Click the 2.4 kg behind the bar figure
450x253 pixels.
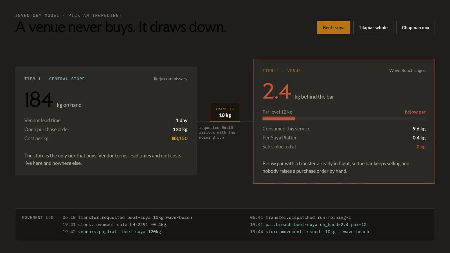coord(298,91)
